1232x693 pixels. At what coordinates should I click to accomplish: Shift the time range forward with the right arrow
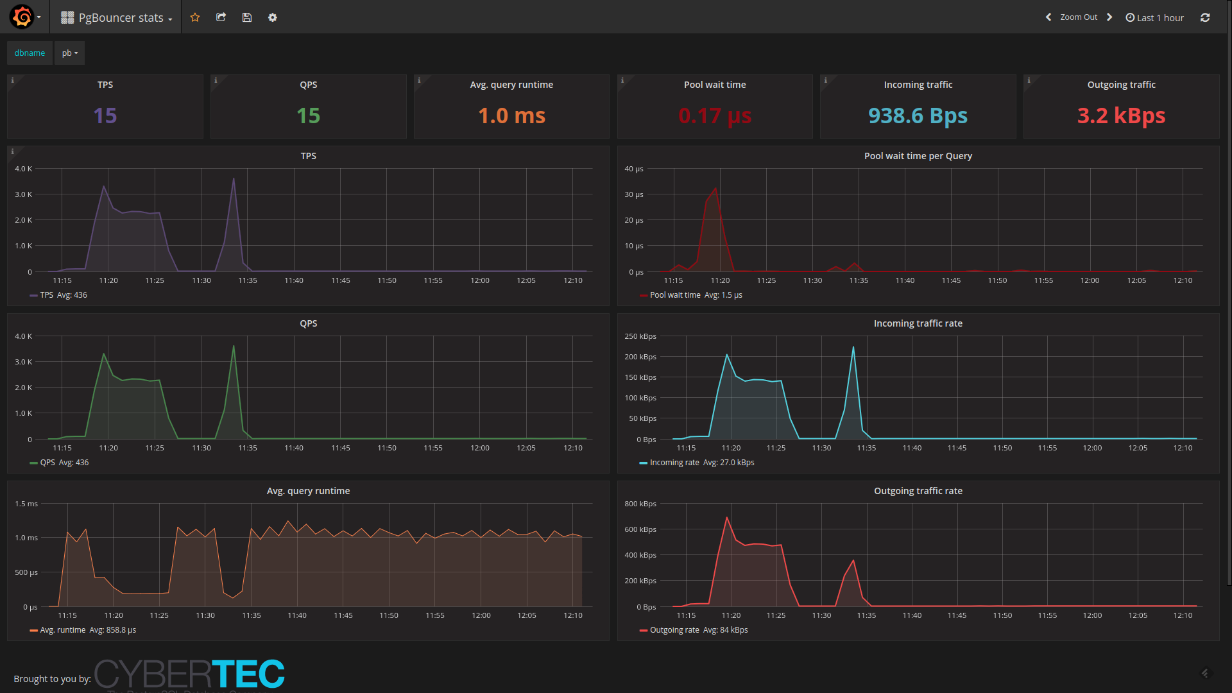[1109, 17]
